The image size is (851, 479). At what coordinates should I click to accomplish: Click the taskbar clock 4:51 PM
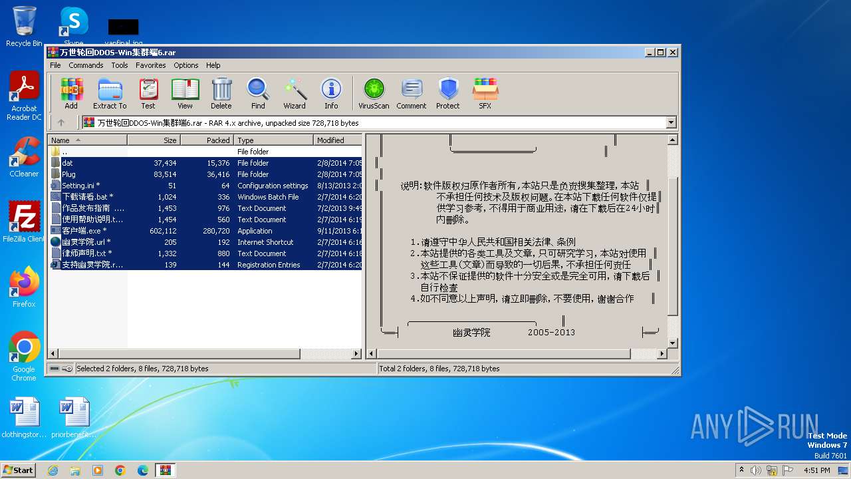817,470
